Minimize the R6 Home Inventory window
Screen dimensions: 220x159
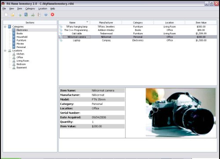206,4
